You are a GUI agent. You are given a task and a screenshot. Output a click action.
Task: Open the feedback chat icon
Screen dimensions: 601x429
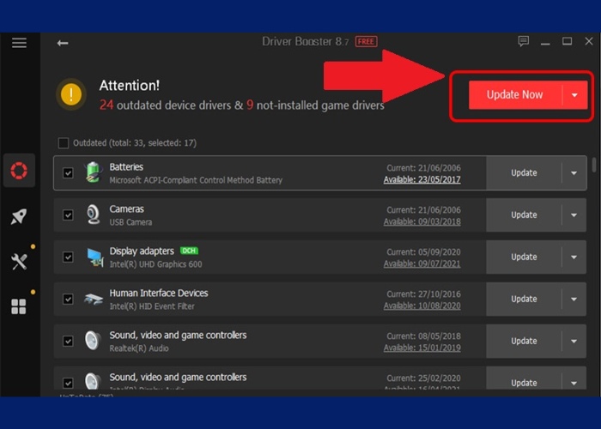click(524, 42)
